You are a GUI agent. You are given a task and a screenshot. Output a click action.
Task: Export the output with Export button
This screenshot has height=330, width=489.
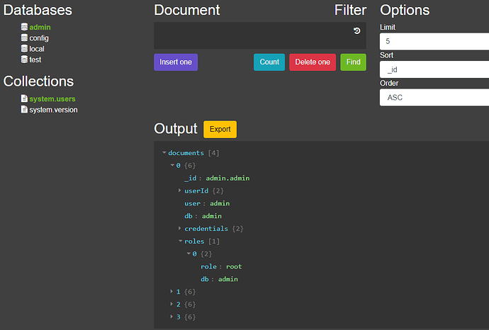220,130
